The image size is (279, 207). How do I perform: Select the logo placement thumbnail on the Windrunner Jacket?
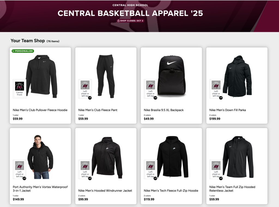coord(85,169)
